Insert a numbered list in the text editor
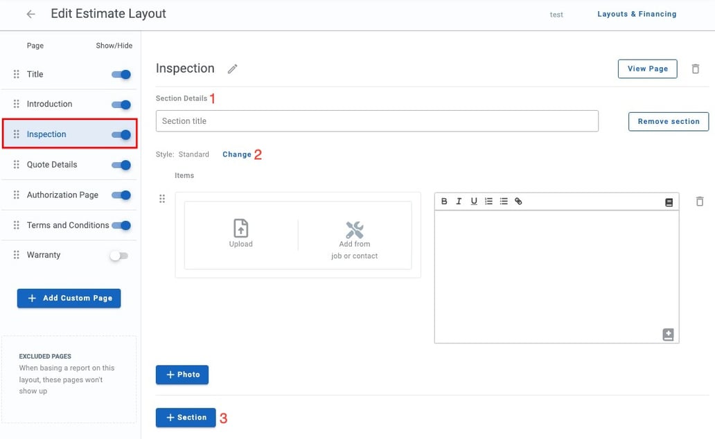 488,201
